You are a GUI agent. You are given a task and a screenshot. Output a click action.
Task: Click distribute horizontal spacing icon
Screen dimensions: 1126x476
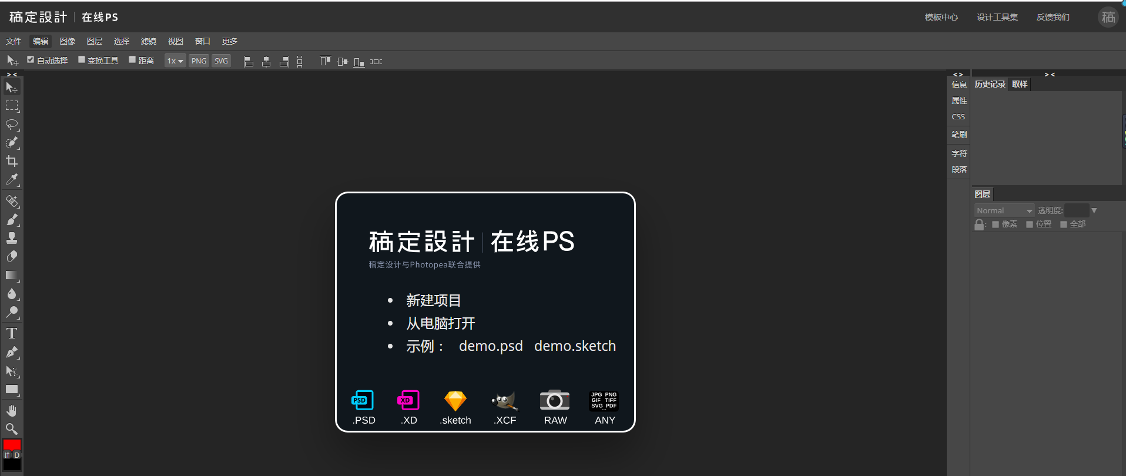pos(376,61)
